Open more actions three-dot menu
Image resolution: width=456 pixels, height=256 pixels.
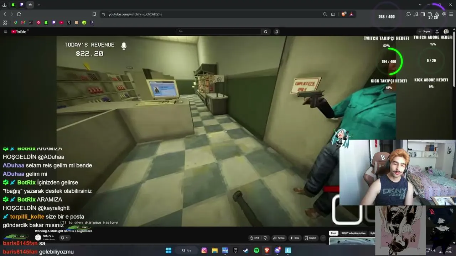(323, 238)
